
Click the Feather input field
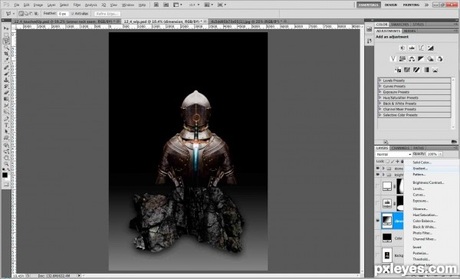[63, 14]
